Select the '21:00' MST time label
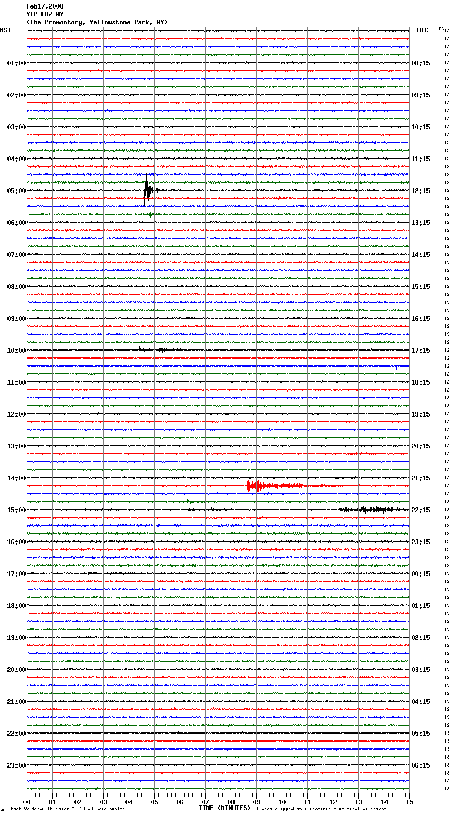This screenshot has height=816, width=452. click(x=16, y=702)
